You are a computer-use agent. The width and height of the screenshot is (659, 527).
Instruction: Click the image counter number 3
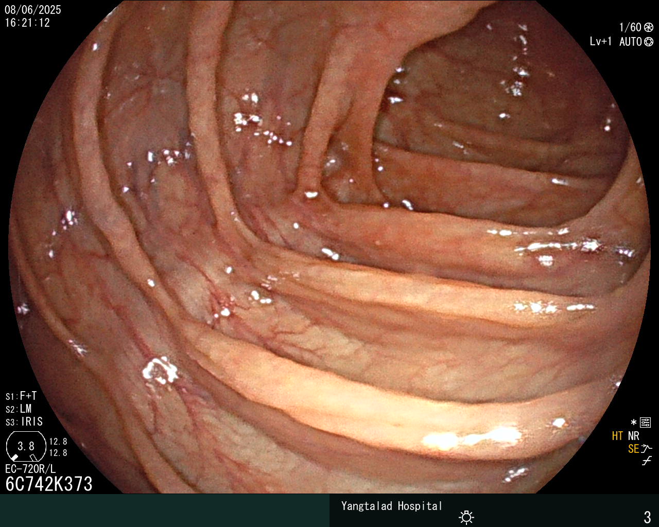coord(648,517)
